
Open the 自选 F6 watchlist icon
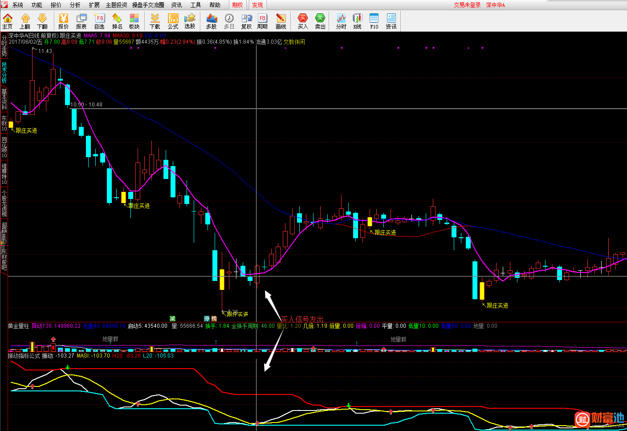coord(99,21)
